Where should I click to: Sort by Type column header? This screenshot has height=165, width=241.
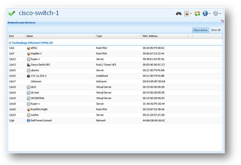(x=118, y=36)
